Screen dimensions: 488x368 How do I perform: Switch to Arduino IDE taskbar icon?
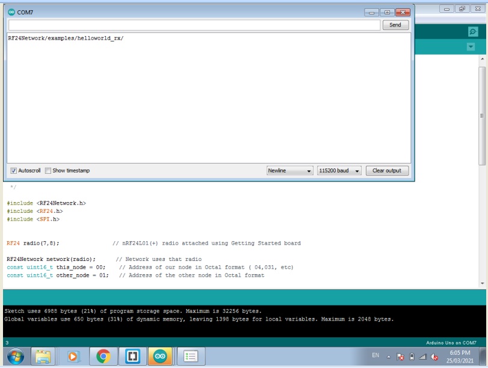[x=160, y=357]
